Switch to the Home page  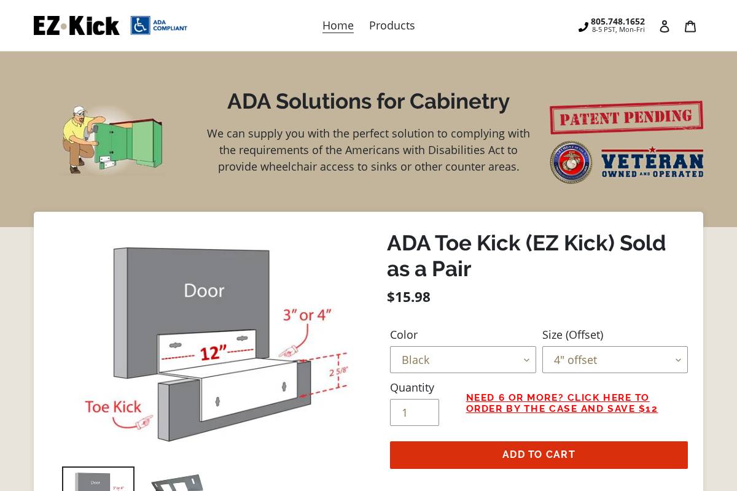[x=338, y=25]
